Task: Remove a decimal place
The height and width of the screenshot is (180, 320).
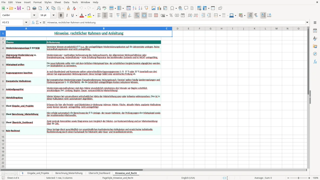Action: pyautogui.click(x=196, y=15)
